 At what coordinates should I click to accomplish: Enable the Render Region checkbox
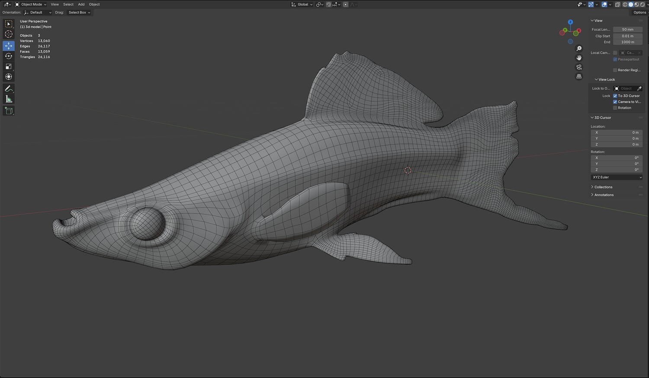coord(615,70)
